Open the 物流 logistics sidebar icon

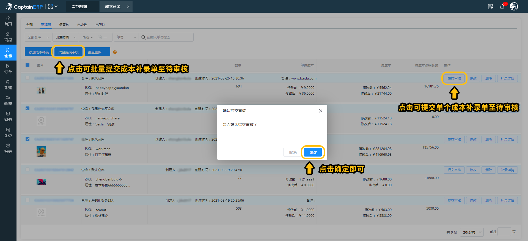[x=8, y=101]
